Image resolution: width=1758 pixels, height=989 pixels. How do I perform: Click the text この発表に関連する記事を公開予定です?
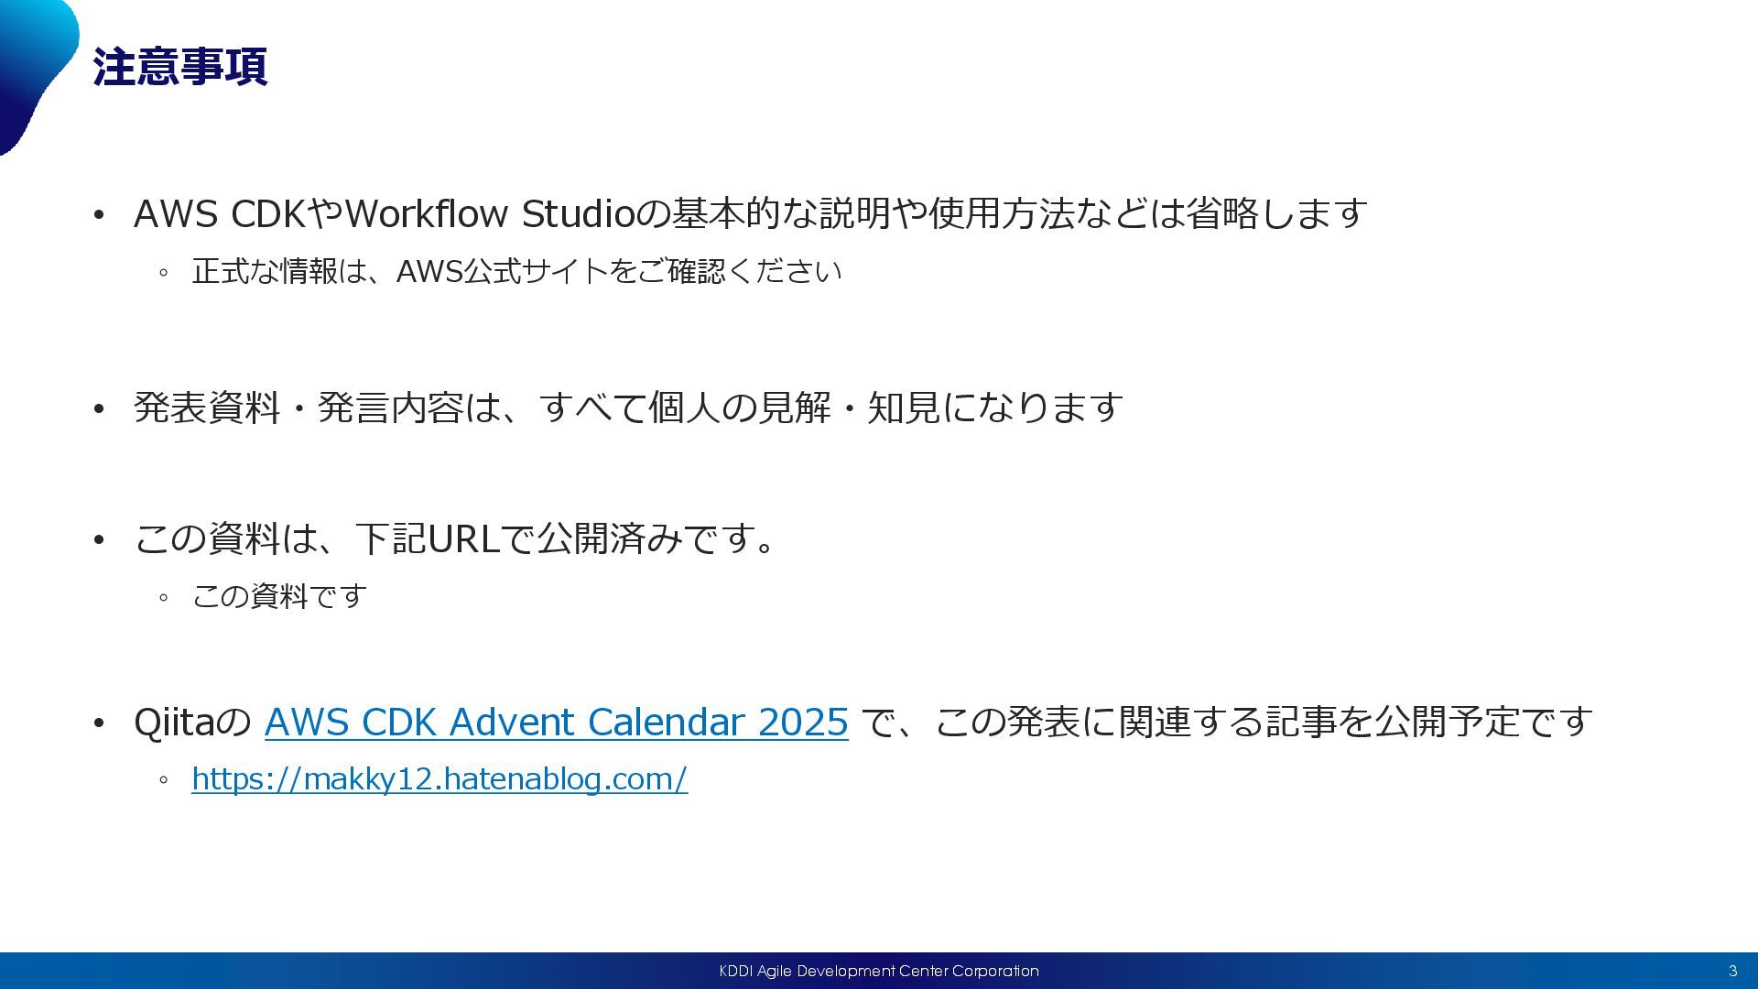point(1264,723)
